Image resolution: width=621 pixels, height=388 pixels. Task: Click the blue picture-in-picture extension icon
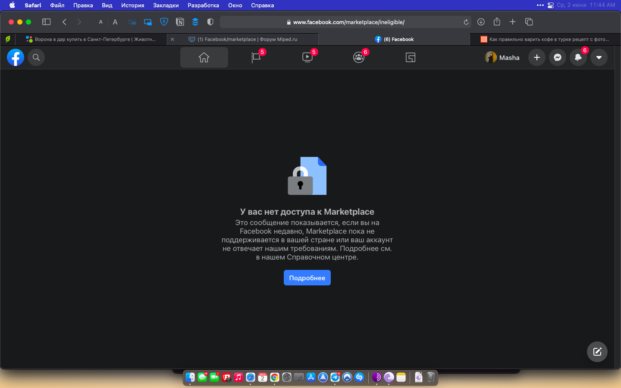(x=148, y=22)
